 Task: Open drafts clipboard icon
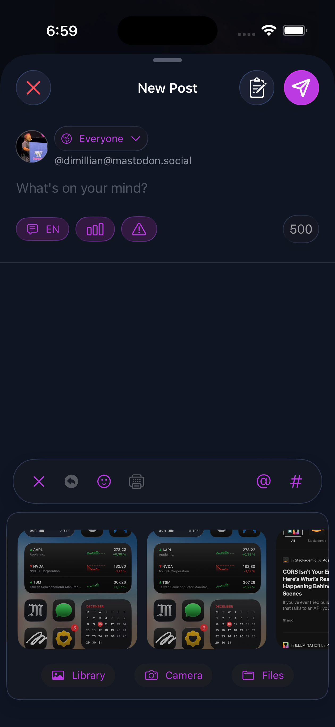coord(257,88)
